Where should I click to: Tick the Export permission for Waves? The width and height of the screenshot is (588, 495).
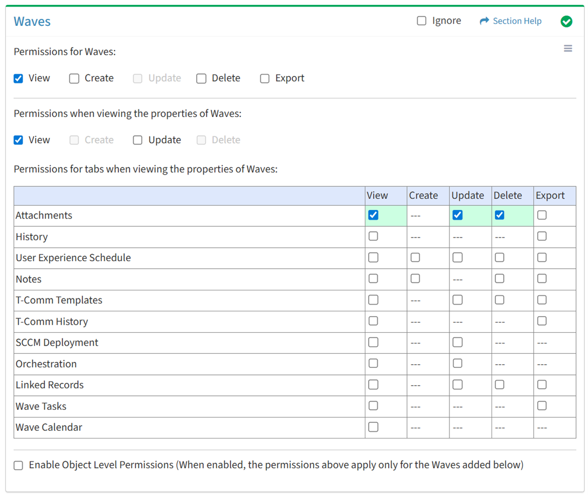pyautogui.click(x=265, y=79)
